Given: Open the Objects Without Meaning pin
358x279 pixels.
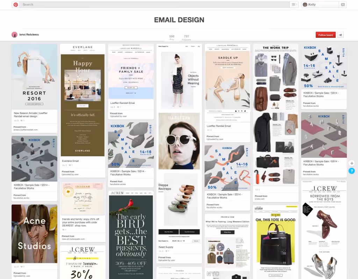Looking at the screenshot, I should [179, 78].
